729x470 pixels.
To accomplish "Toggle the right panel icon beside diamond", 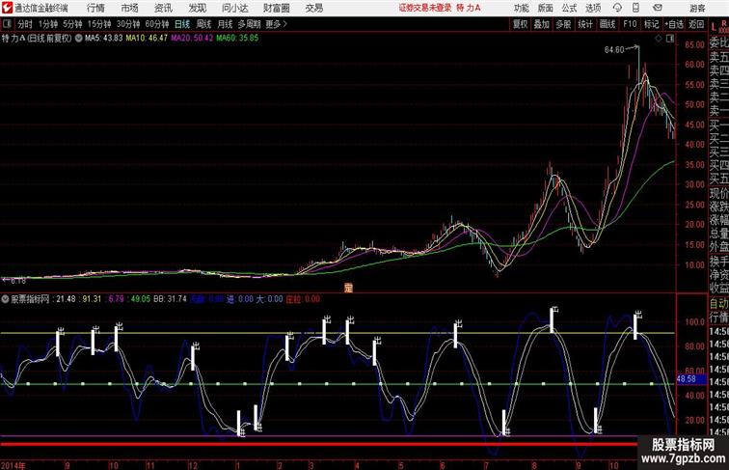I will click(x=670, y=39).
